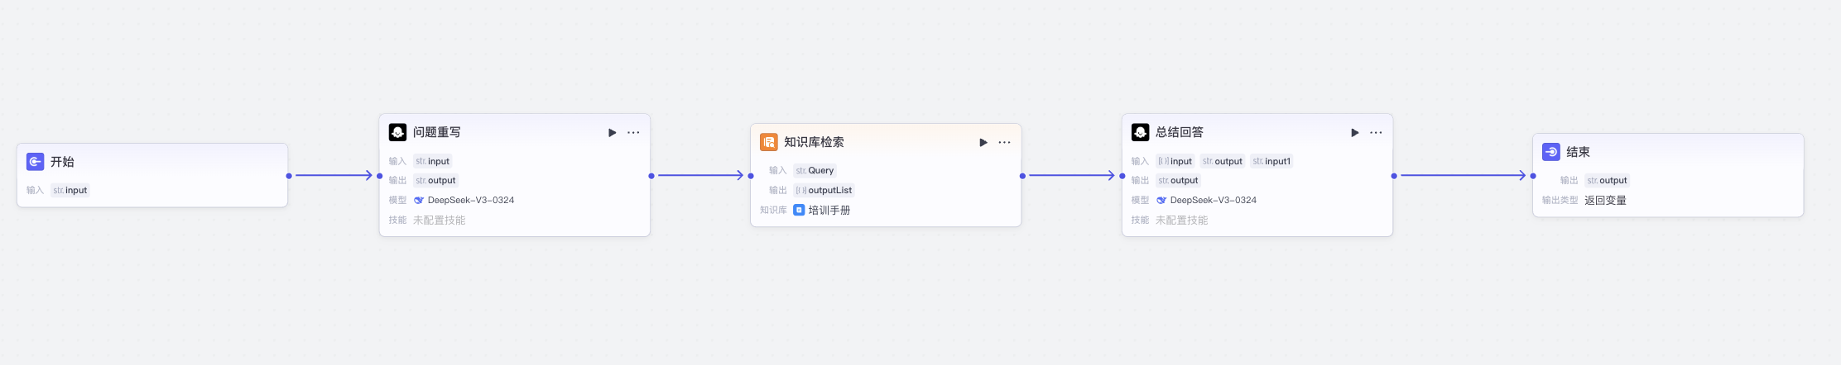Select edge between 问题重写 and 知识库检索
The height and width of the screenshot is (365, 1841).
tap(701, 175)
